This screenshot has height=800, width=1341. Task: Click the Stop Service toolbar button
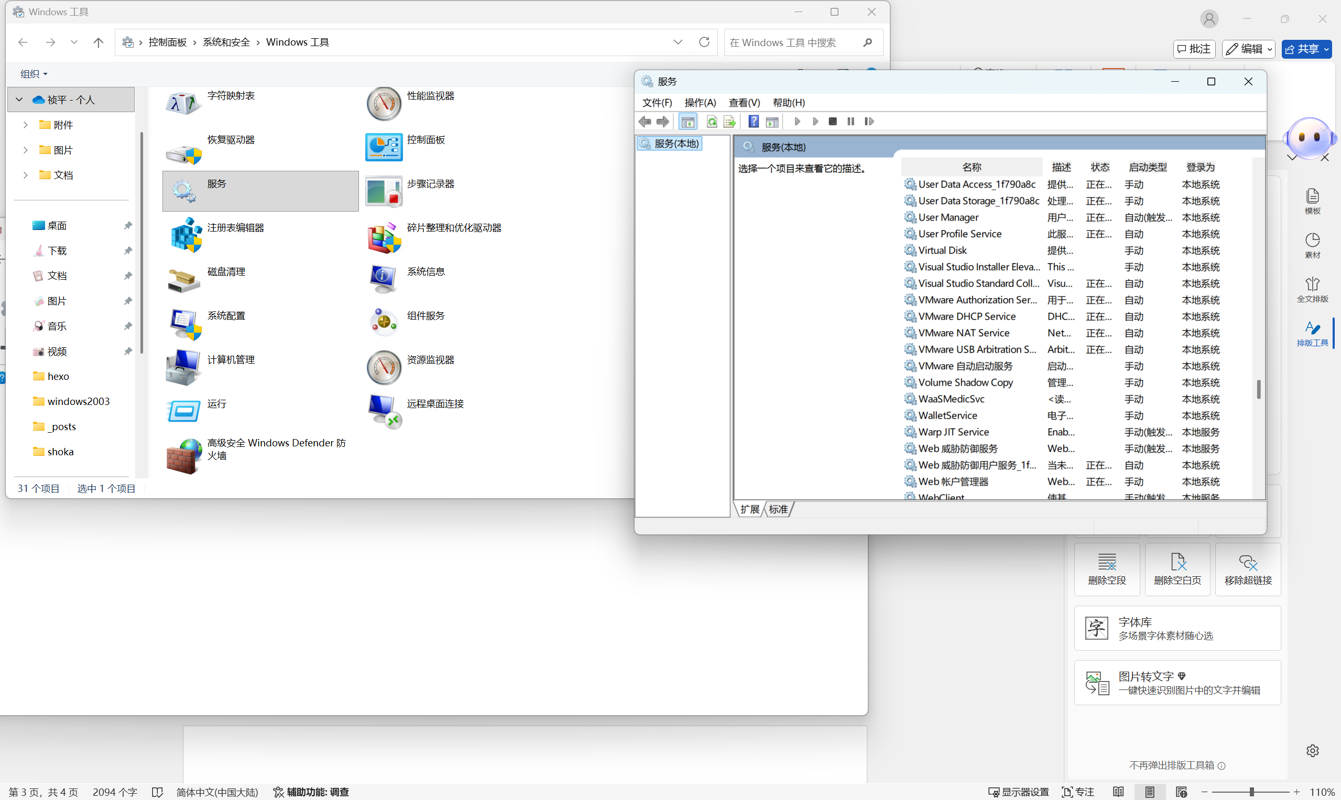point(833,122)
